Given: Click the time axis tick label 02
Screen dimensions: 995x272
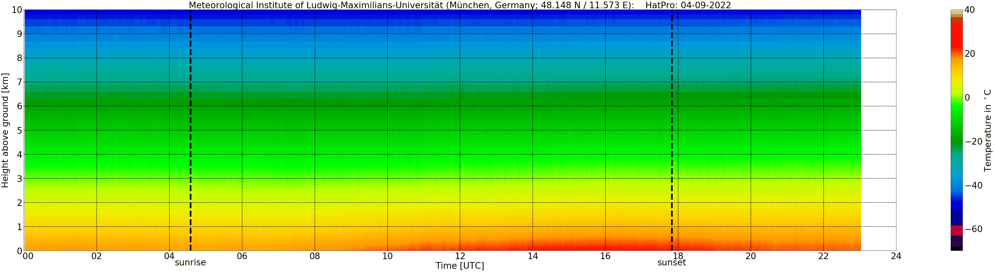Looking at the screenshot, I should tap(97, 256).
